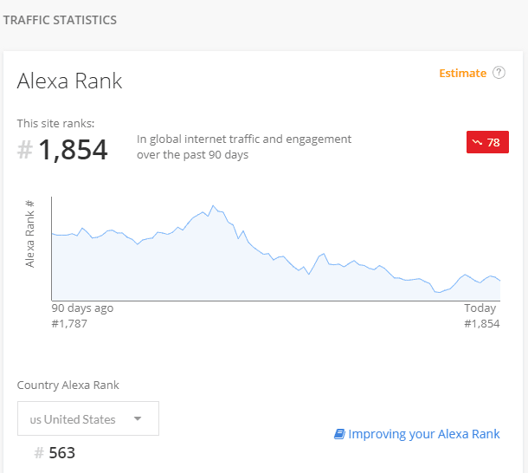
Task: Click the 90 days ago label
Action: 82,308
